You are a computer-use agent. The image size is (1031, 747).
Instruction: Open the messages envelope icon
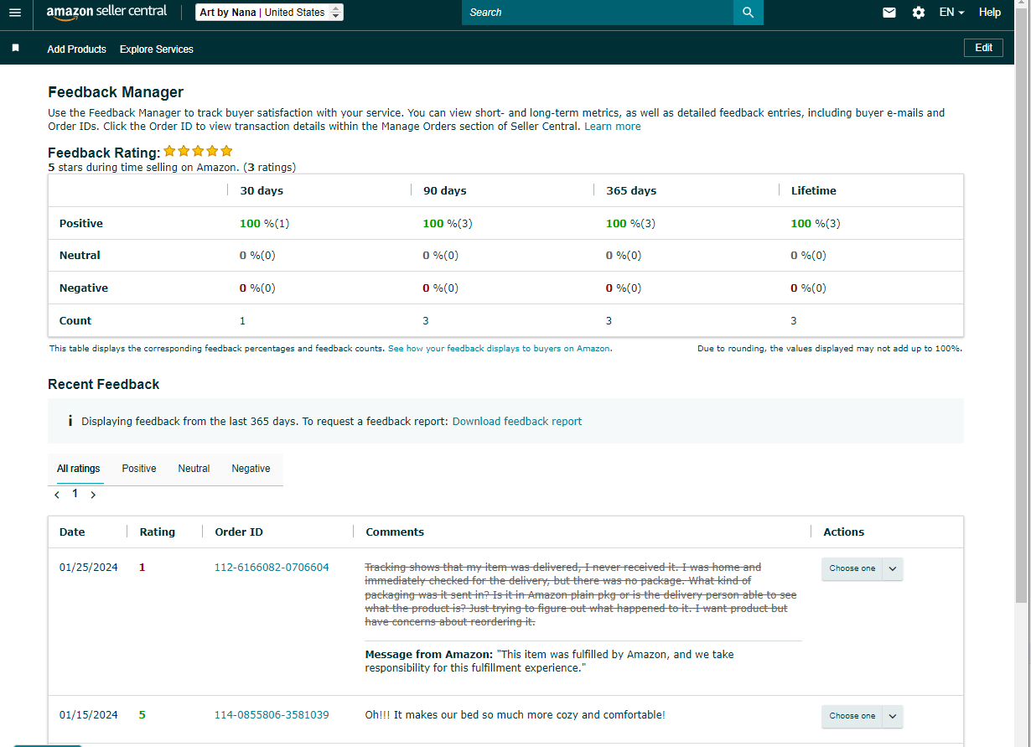[889, 13]
